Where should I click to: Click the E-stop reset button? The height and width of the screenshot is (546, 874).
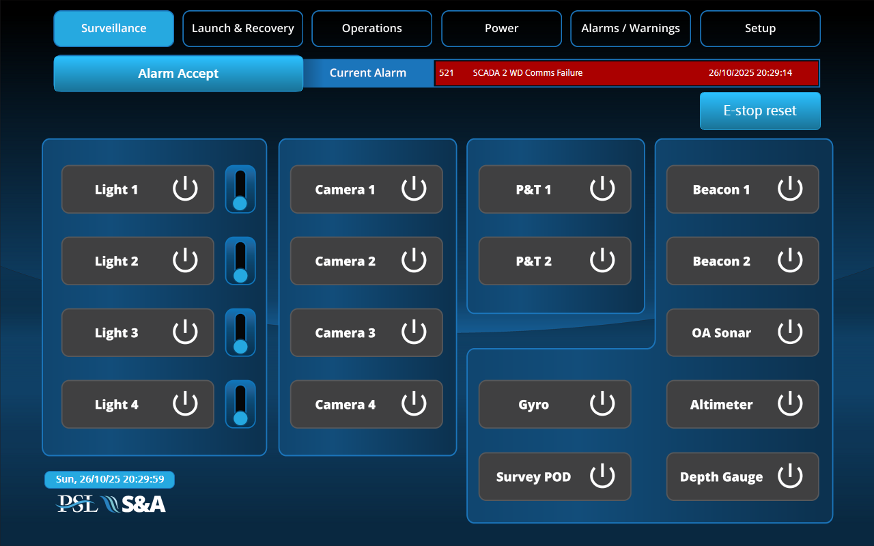click(x=760, y=111)
